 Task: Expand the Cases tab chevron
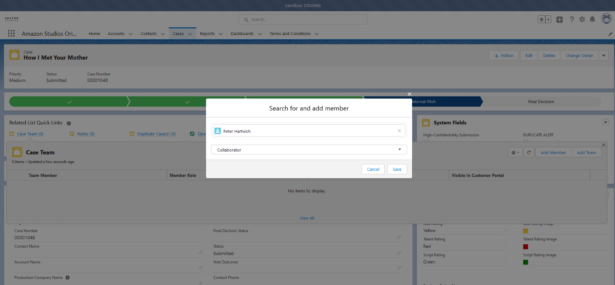pyautogui.click(x=190, y=34)
